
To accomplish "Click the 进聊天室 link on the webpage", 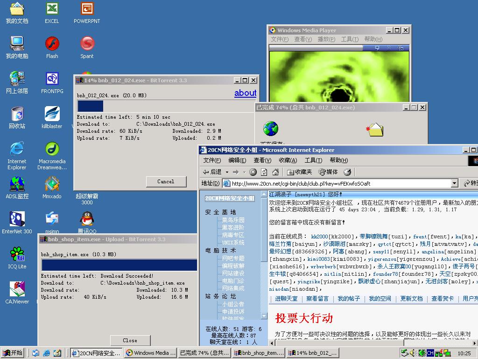I will [x=286, y=299].
